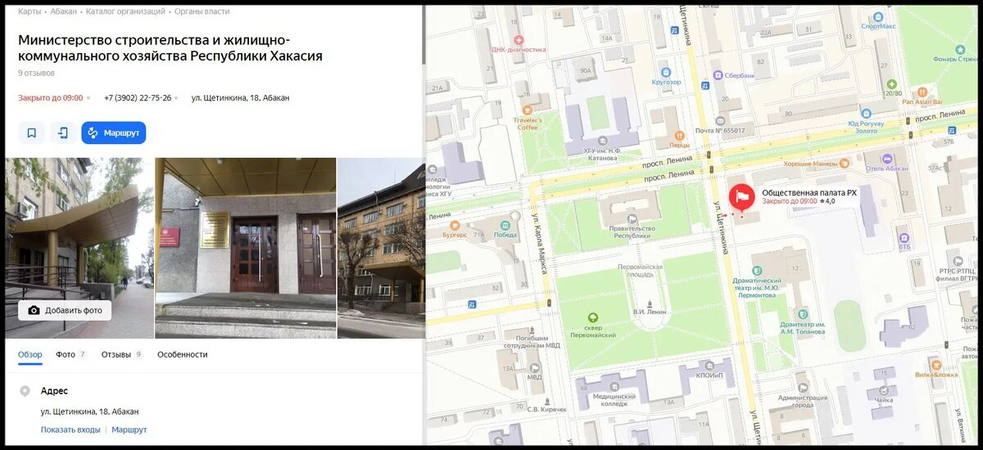Click the МВД flag icon
983x450 pixels.
pos(534,369)
